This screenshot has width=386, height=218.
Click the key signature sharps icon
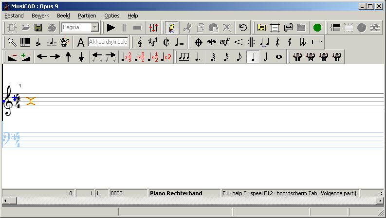pyautogui.click(x=153, y=42)
